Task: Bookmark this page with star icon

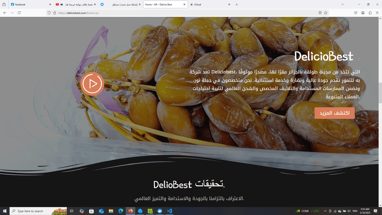Action: (x=326, y=13)
